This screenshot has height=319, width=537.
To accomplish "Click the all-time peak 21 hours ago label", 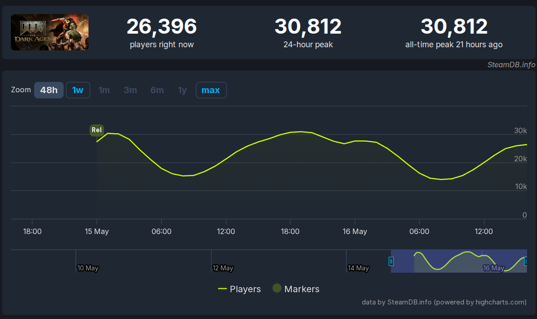I will [x=454, y=45].
